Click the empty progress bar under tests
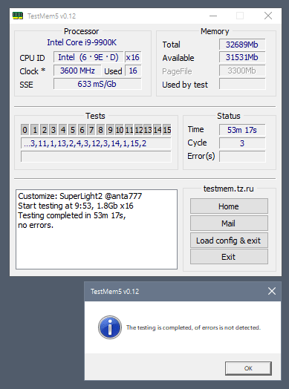Image resolution: width=289 pixels, height=389 pixels. coord(96,157)
